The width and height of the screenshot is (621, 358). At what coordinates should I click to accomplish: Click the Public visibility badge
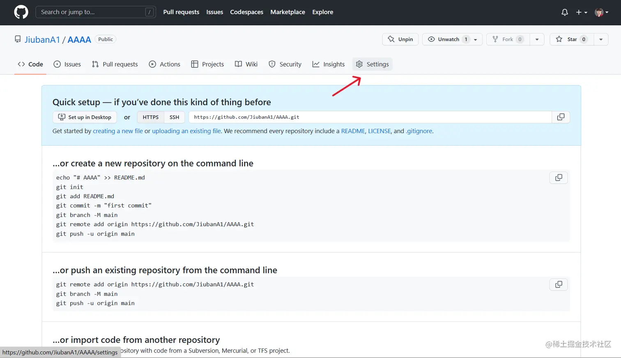click(106, 39)
